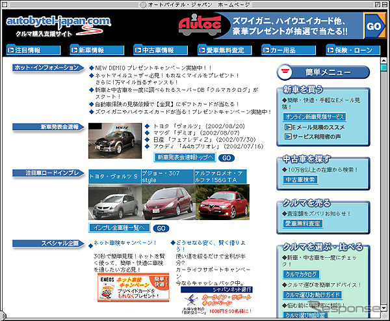Click the Voltz showroom photo thumbnail
Image resolution: width=390 pixels, height=321 pixels.
click(x=115, y=141)
